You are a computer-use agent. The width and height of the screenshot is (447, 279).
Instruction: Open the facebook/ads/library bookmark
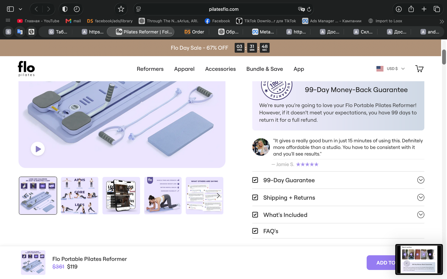tap(110, 21)
